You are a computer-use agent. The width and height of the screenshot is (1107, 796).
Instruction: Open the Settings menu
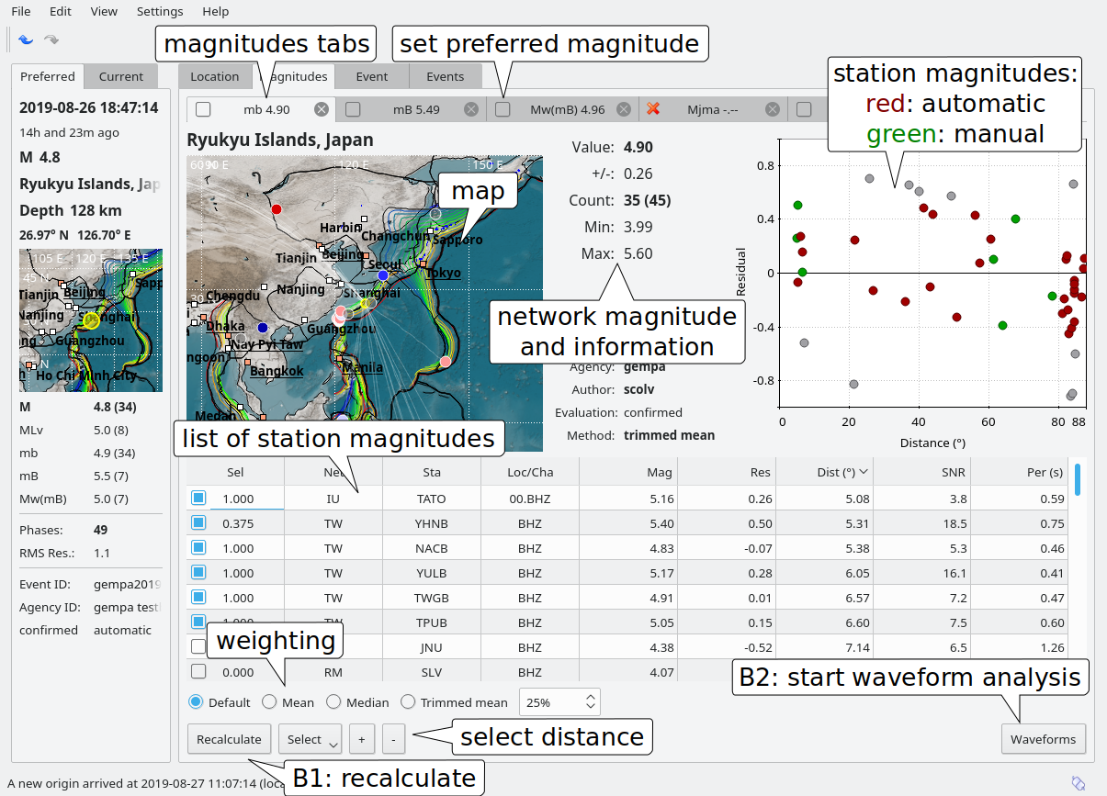click(x=160, y=12)
